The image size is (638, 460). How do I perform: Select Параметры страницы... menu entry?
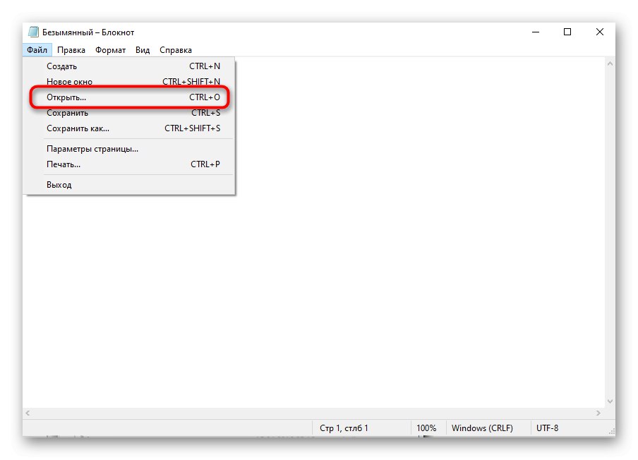[x=92, y=148]
